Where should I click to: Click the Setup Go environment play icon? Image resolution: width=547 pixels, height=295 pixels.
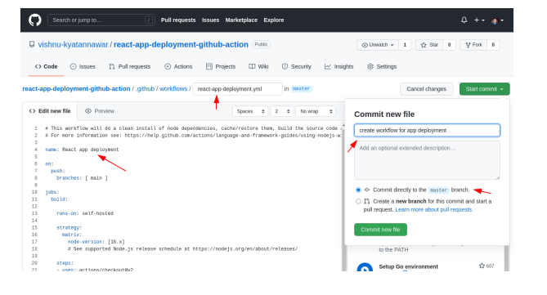365,268
